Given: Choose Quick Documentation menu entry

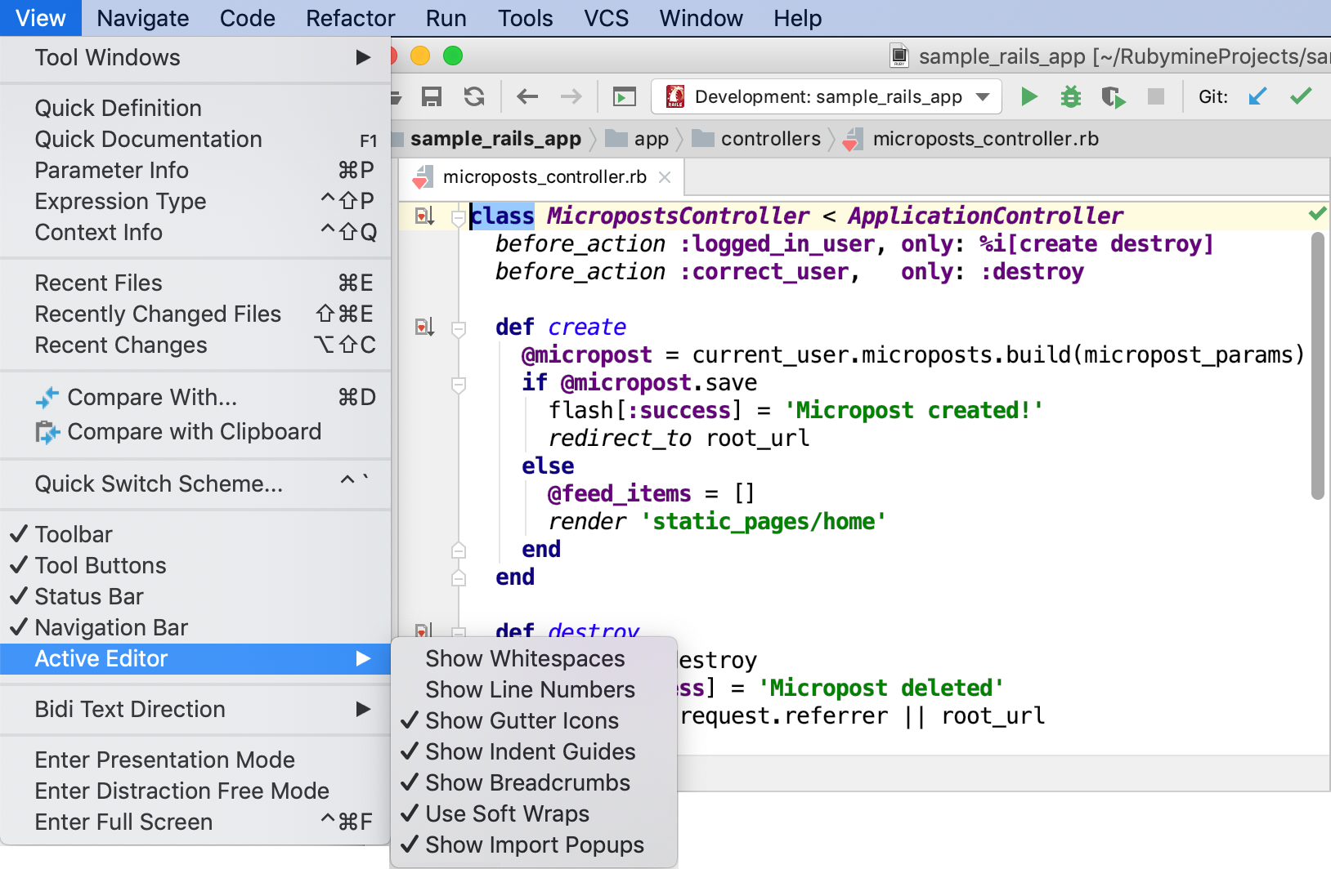Looking at the screenshot, I should point(195,140).
